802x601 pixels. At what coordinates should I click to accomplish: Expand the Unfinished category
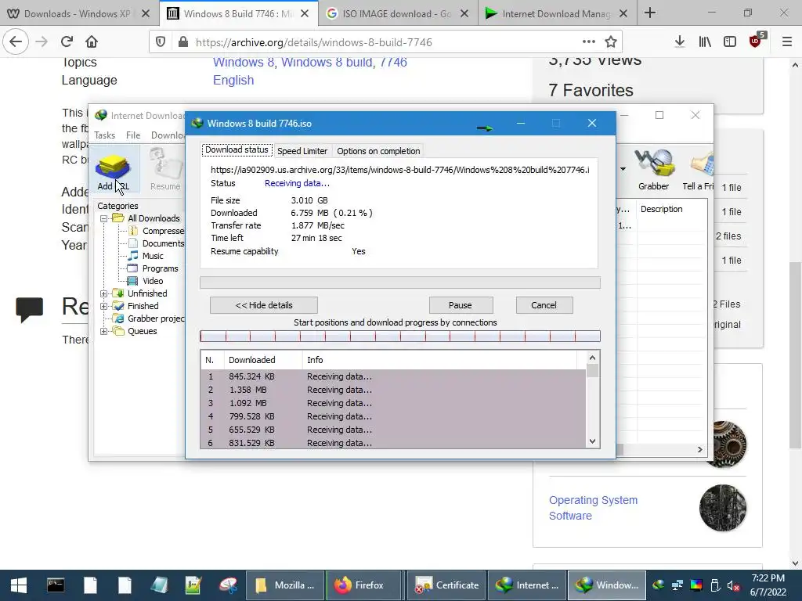[x=104, y=294]
